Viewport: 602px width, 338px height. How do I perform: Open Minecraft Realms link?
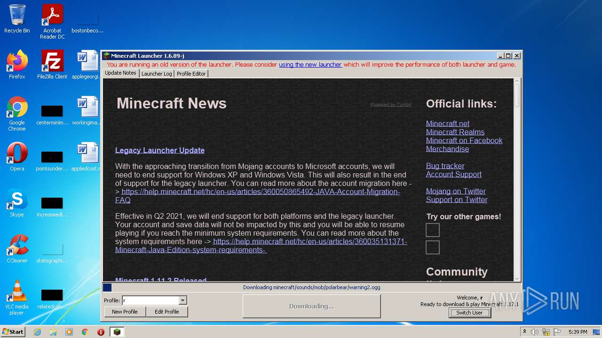[x=455, y=132]
